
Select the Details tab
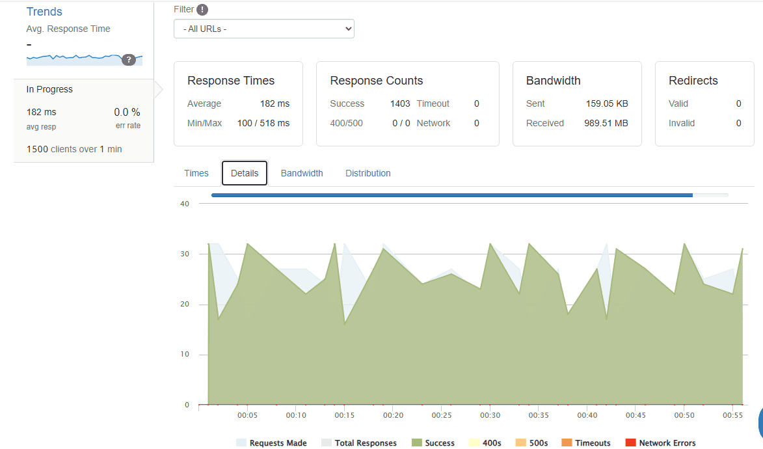pos(245,173)
